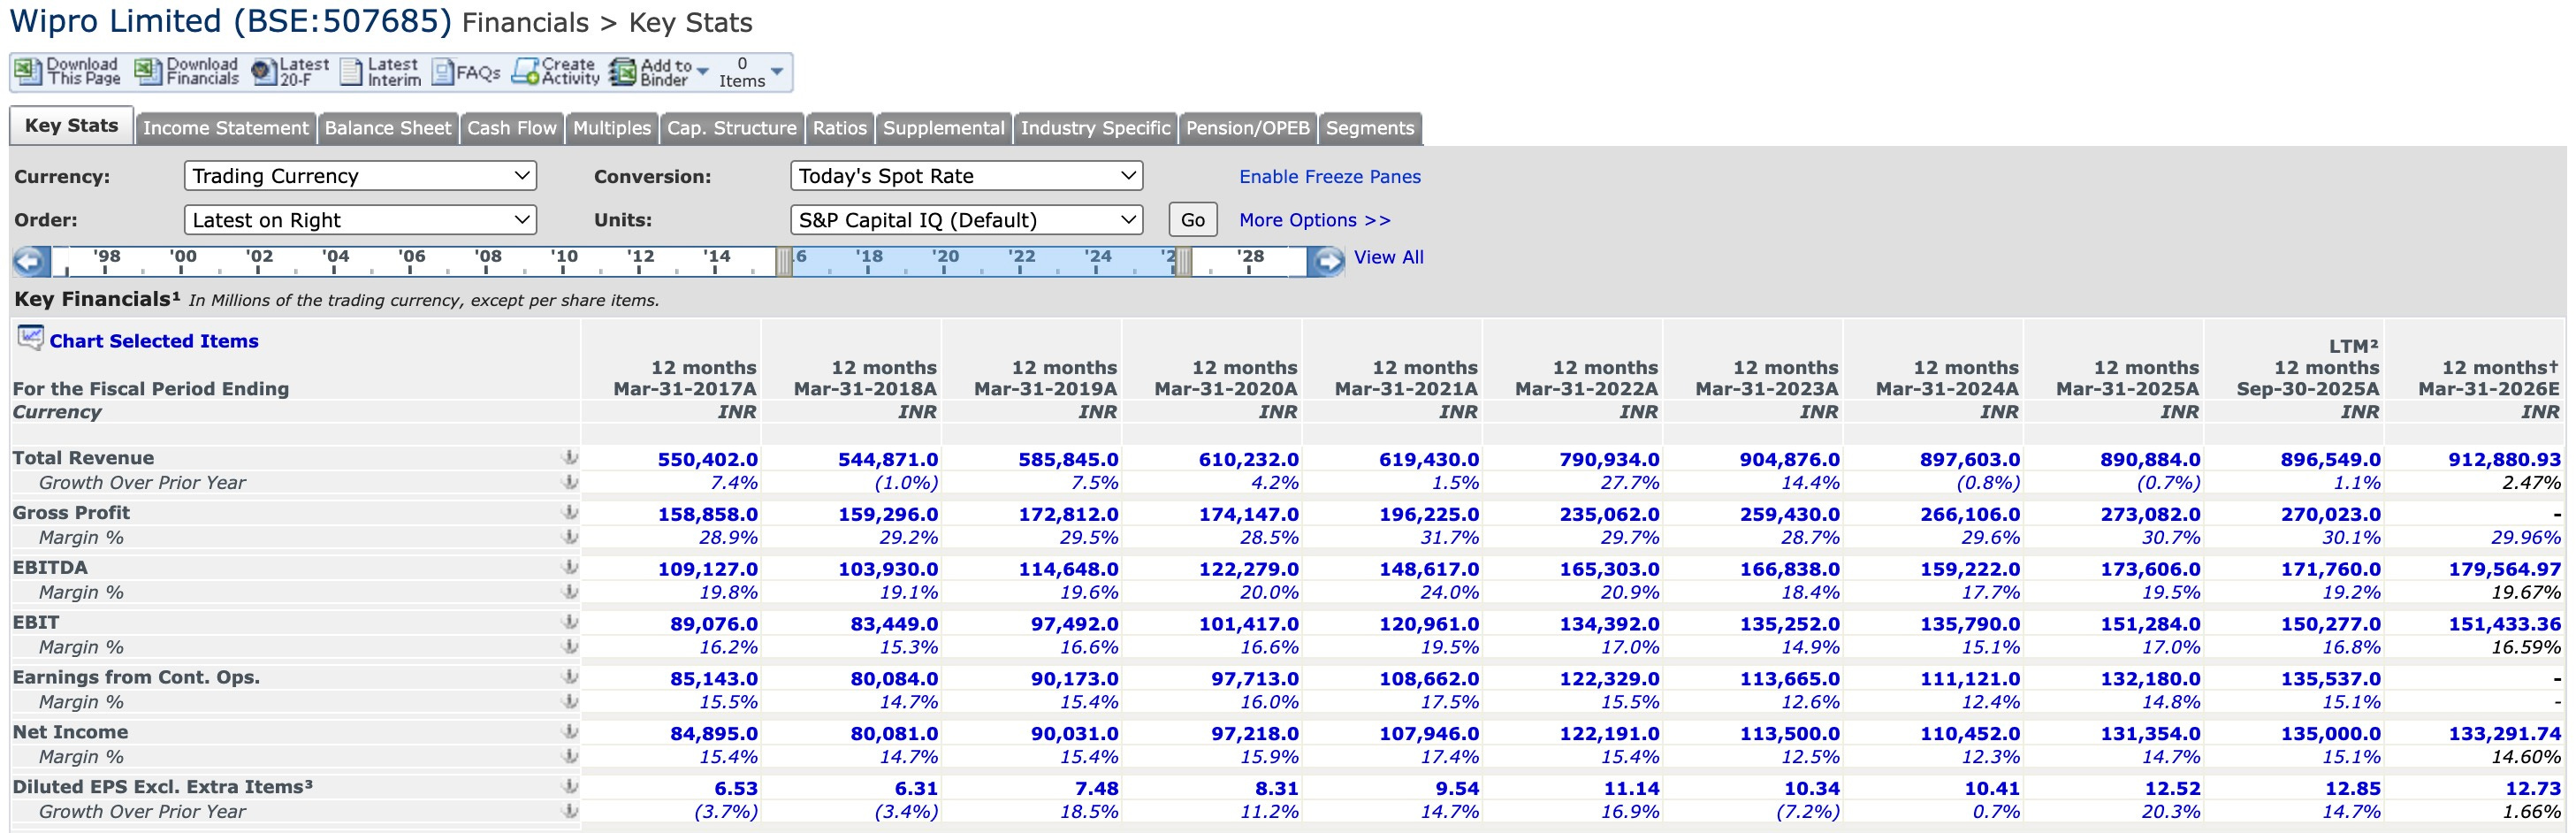
Task: Click pin icon for Earnings Cont. Ops. Margin % row
Action: 570,702
